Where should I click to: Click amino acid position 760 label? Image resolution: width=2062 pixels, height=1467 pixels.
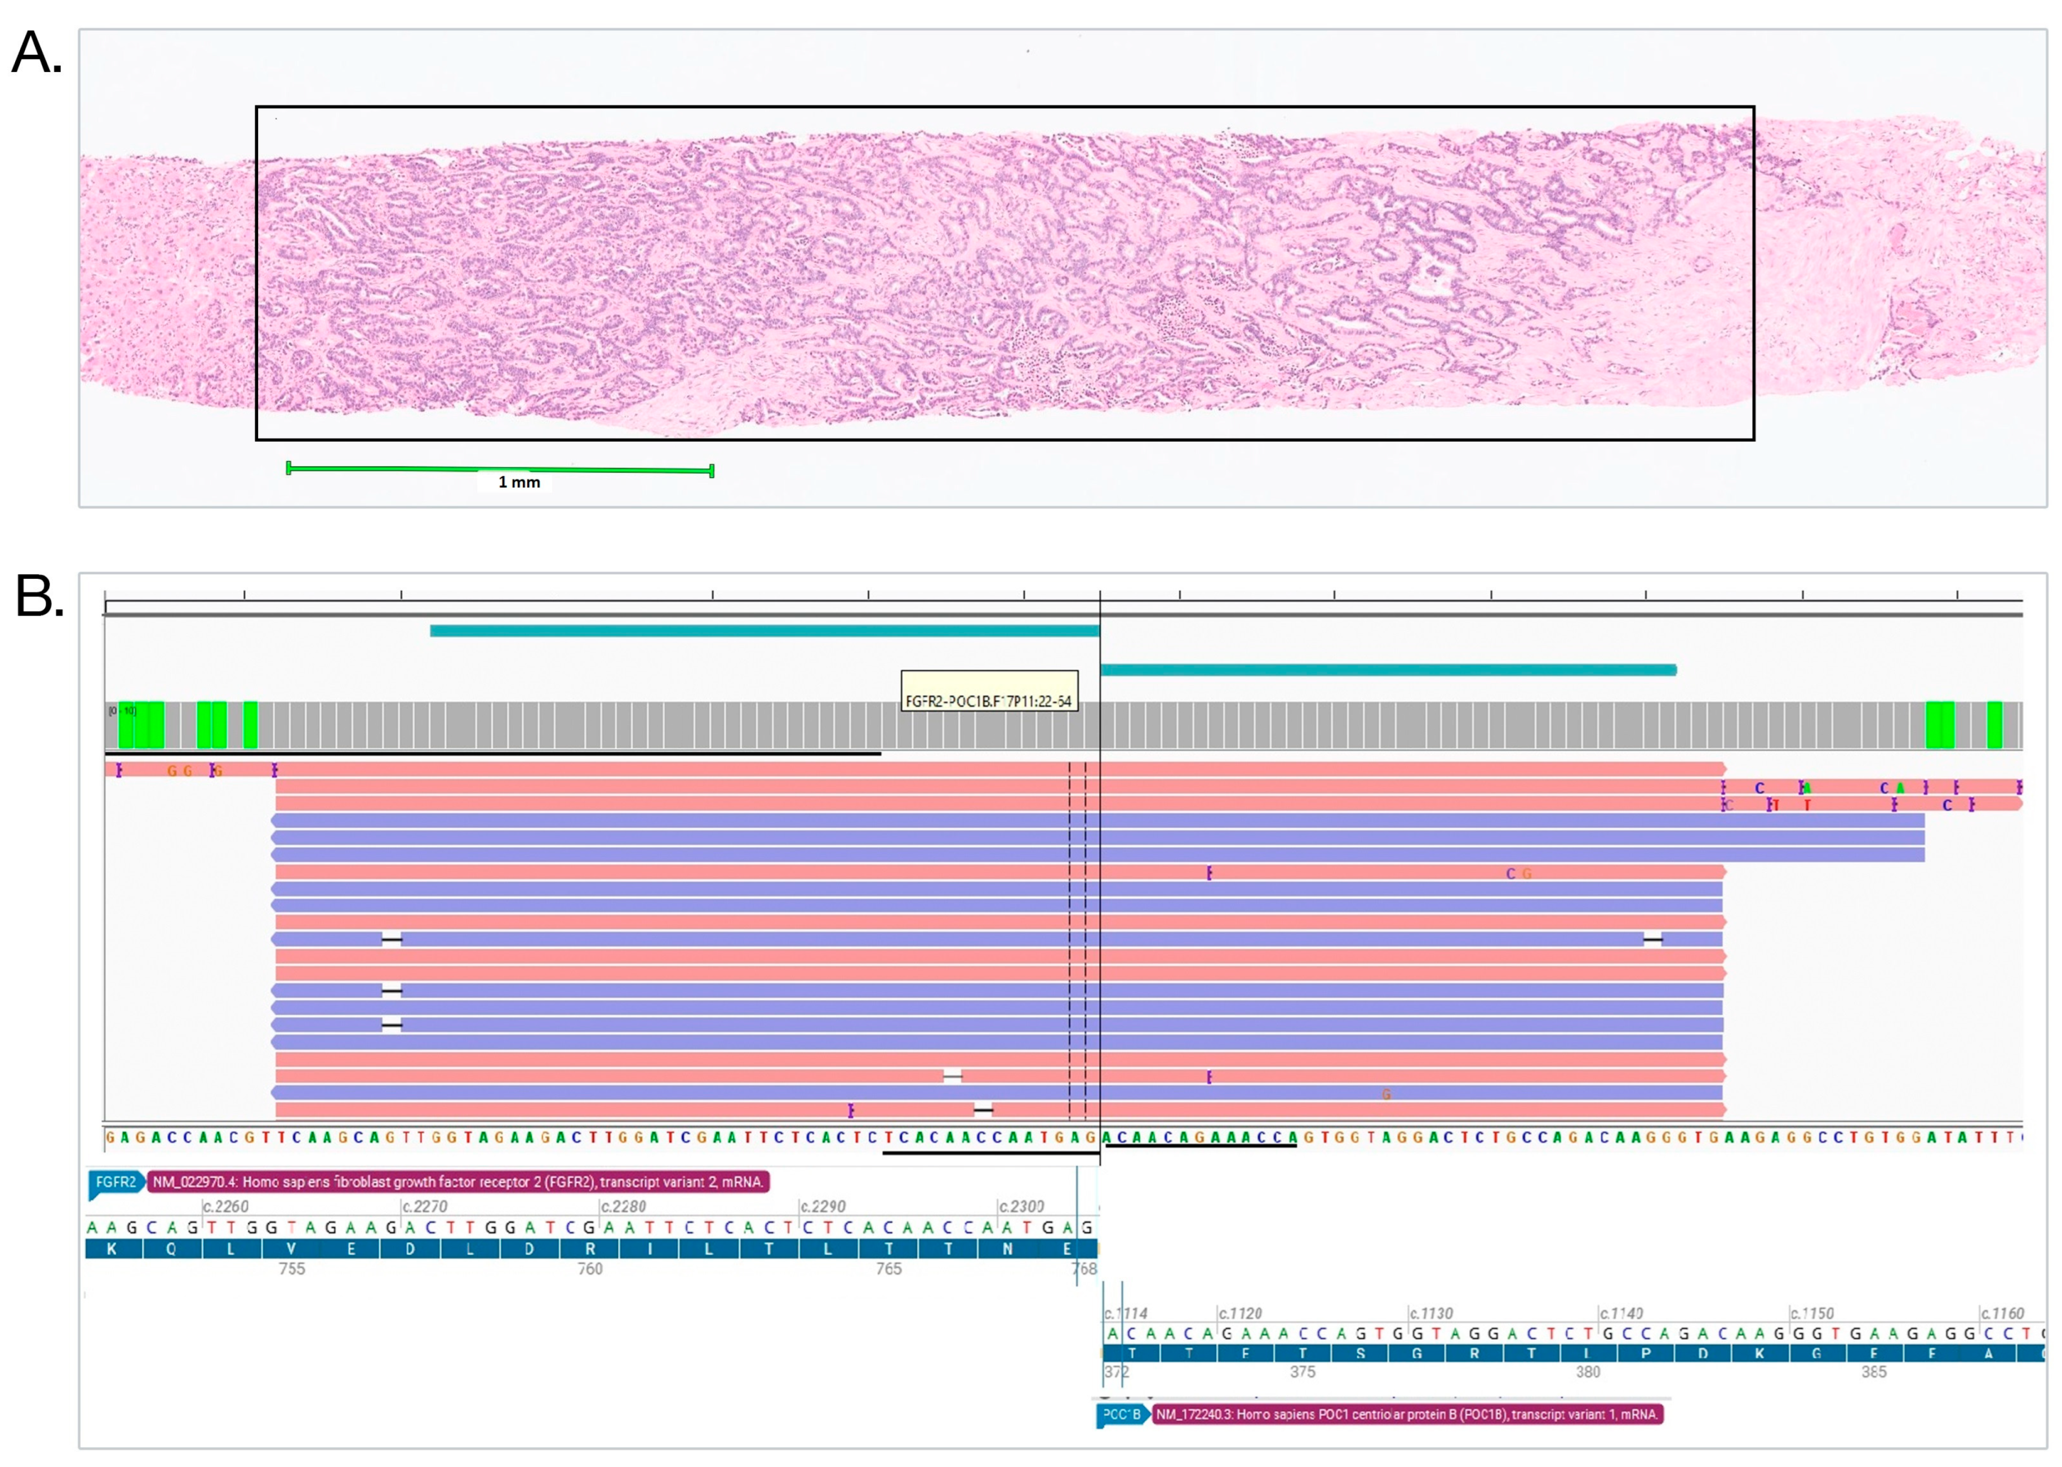tap(590, 1269)
